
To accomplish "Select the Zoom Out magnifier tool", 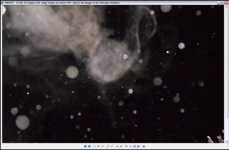I will (112, 146).
